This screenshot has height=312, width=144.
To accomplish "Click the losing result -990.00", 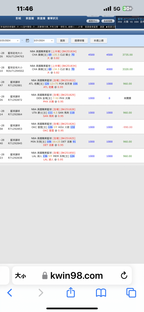I will 127,127.
